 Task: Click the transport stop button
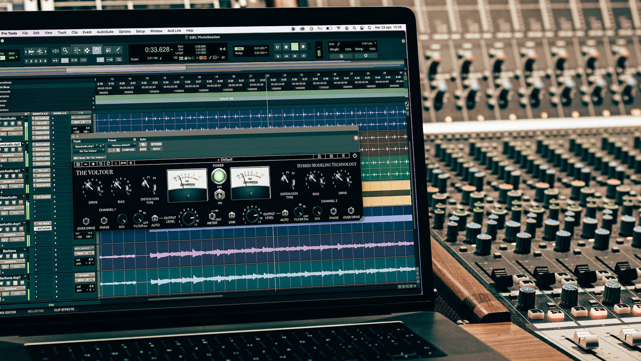(286, 47)
